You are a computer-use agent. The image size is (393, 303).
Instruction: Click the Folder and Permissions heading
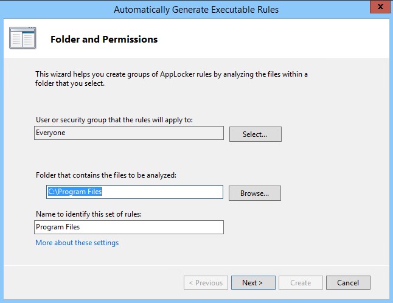(103, 40)
